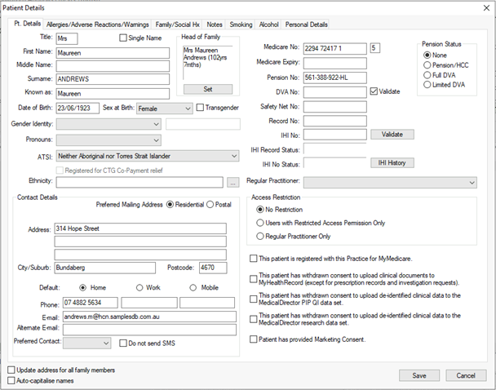Image resolution: width=496 pixels, height=390 pixels.
Task: Click into the Medicare Expiry field
Action: 335,63
